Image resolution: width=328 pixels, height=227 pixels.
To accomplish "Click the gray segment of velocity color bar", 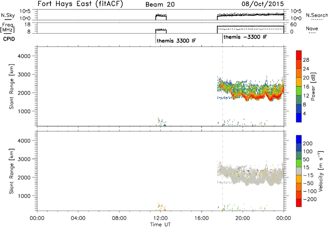I will [299, 171].
